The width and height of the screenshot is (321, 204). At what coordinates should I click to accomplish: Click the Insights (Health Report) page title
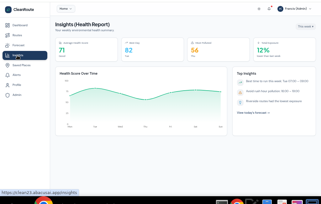(82, 24)
